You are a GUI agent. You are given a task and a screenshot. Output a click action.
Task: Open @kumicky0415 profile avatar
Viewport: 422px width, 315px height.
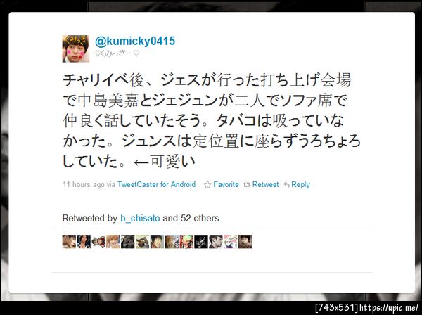(76, 49)
